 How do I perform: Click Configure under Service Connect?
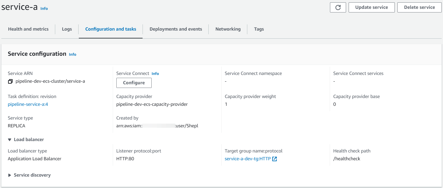134,83
